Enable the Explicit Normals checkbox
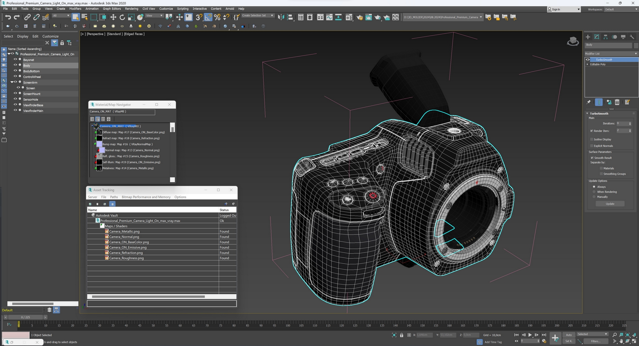 592,146
